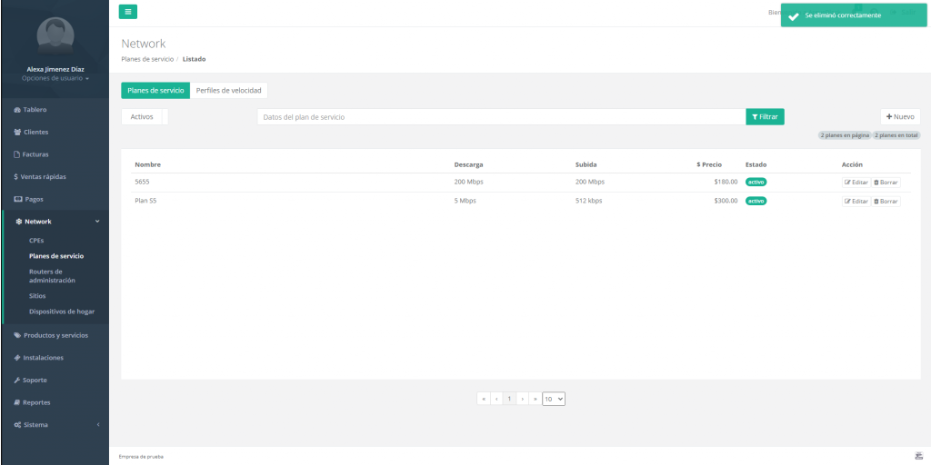Viewport: 931px width, 465px height.
Task: Click the 2 planes en total badge
Action: 896,135
